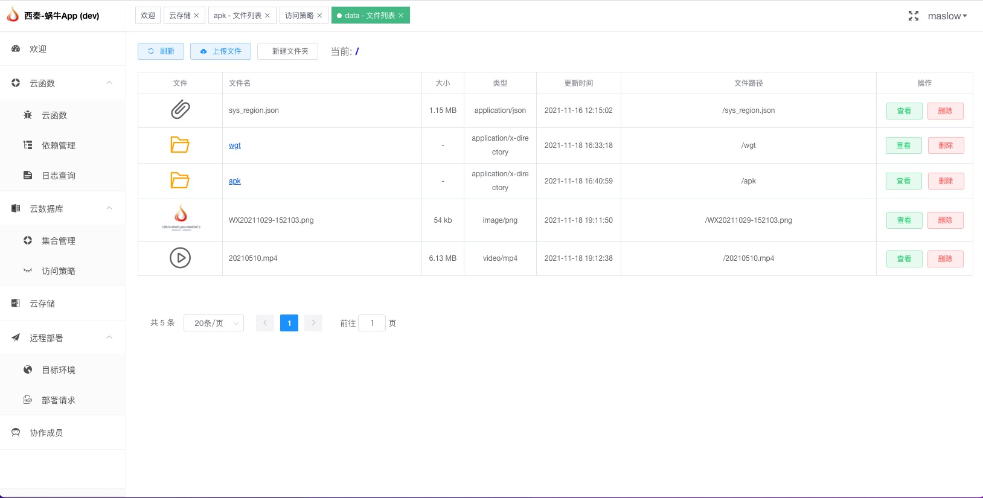Click the cloud database book icon
The width and height of the screenshot is (983, 498).
pos(16,208)
